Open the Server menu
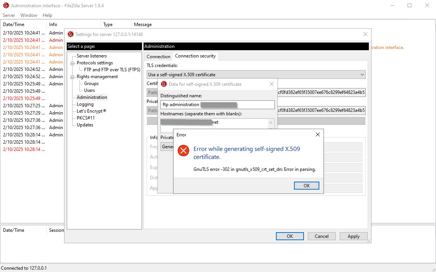436x272 pixels. pos(9,15)
